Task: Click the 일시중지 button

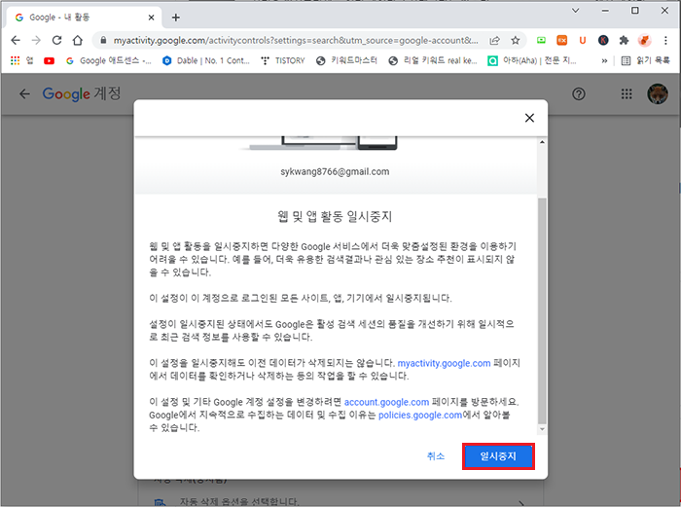Action: coord(498,456)
